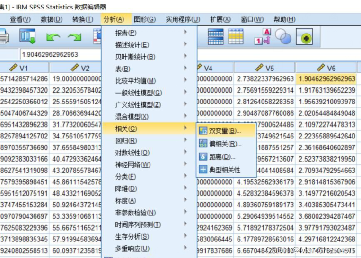Select the cell 2.52373838219950
Image resolution: width=361 pixels, height=258 pixels.
pos(326,159)
